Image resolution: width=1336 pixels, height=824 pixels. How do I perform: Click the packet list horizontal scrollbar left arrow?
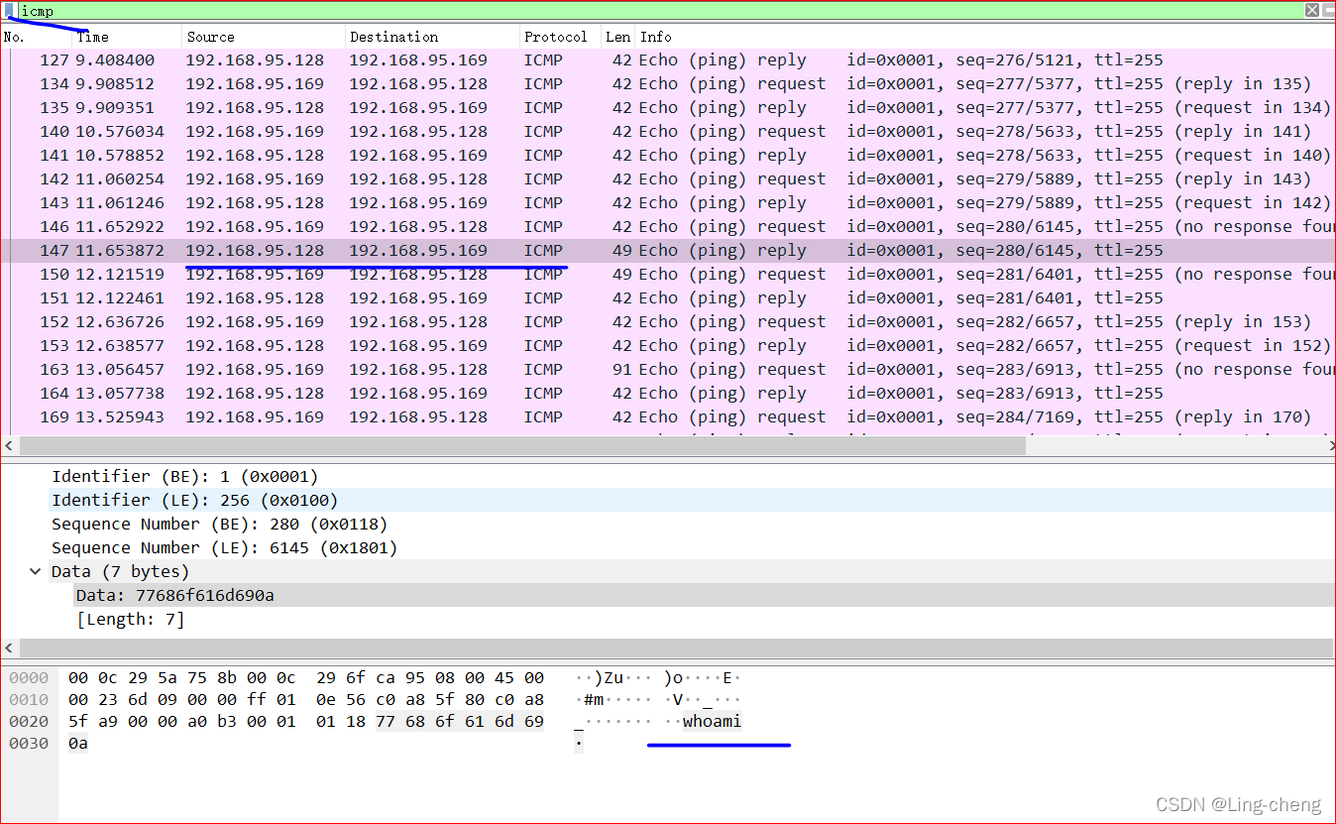tap(9, 445)
